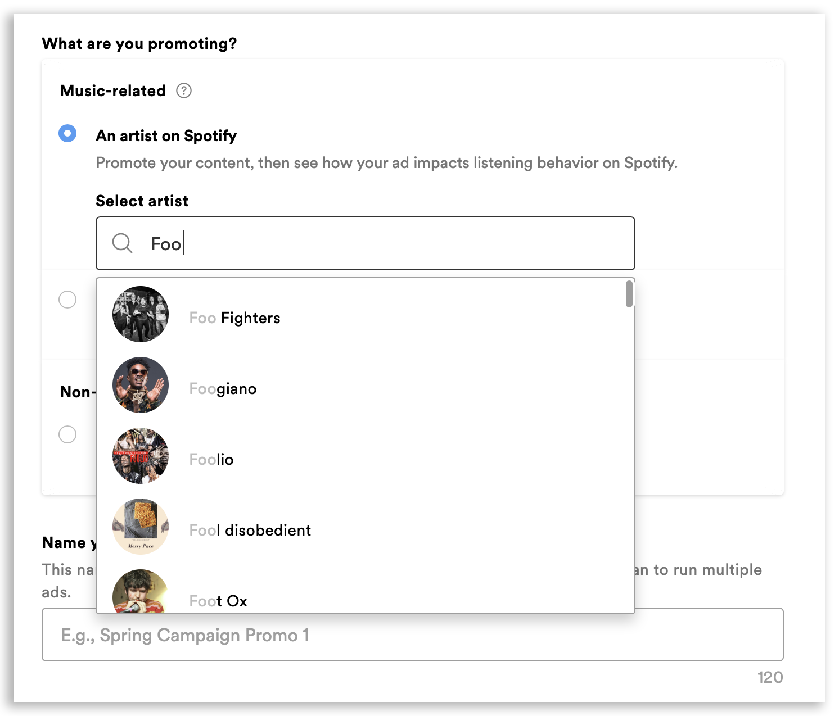Image resolution: width=839 pixels, height=716 pixels.
Task: Click the Foogiano artist photo
Action: (x=141, y=385)
